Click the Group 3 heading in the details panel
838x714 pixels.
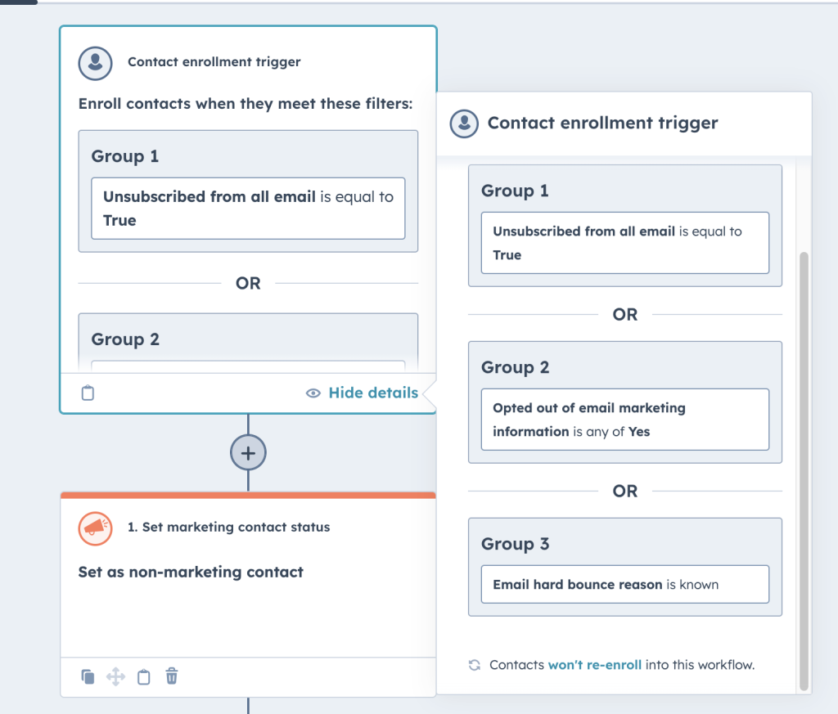(516, 545)
